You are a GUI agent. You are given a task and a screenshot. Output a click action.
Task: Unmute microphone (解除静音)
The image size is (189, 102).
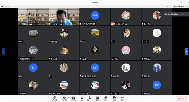point(55,99)
